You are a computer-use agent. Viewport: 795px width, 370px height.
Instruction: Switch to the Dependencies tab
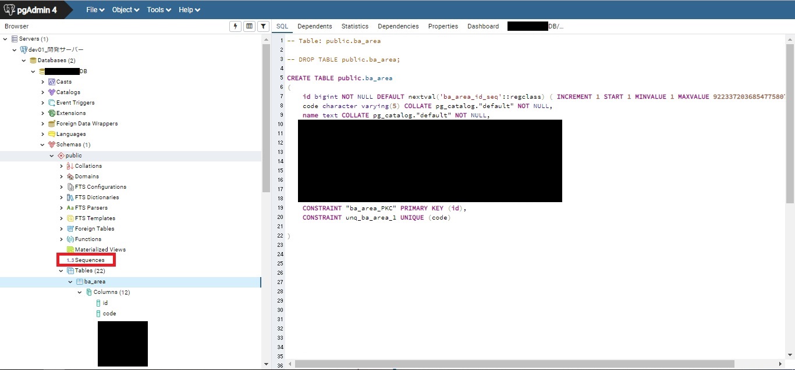[x=398, y=26]
